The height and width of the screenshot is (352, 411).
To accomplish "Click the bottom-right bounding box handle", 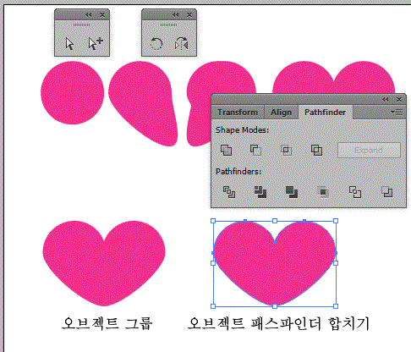I will [x=336, y=306].
